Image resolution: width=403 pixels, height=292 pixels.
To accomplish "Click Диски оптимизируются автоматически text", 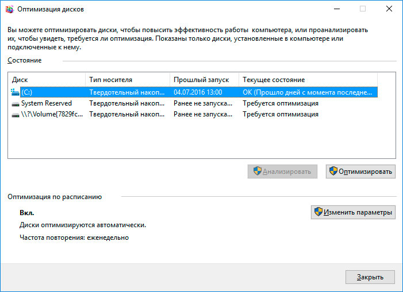I will pyautogui.click(x=83, y=225).
